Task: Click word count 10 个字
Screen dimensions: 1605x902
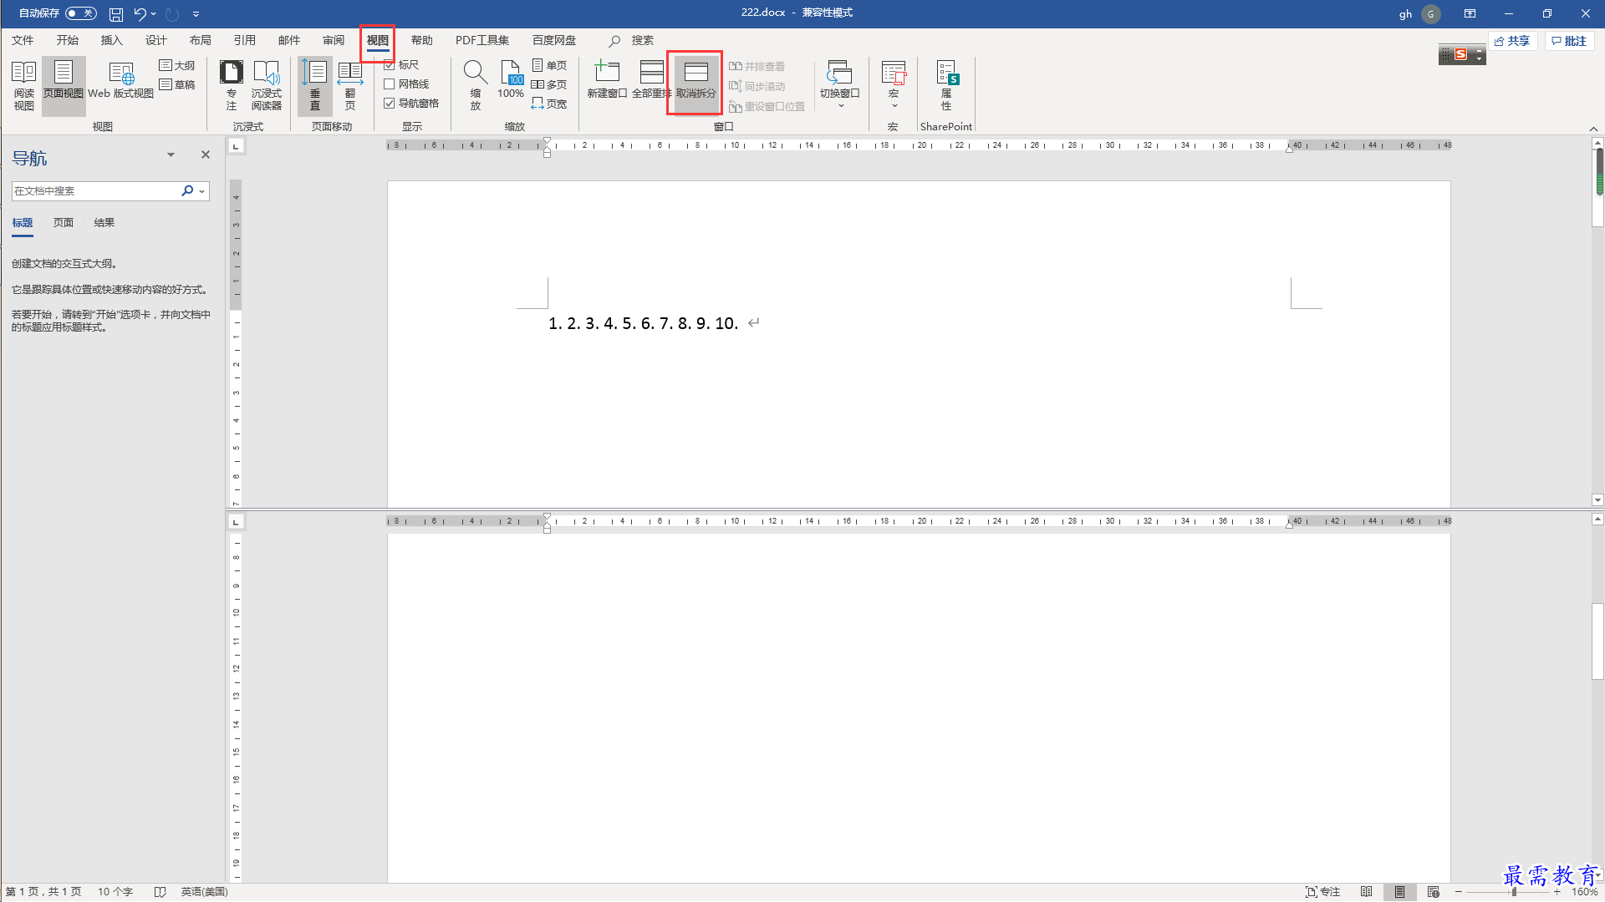Action: click(115, 892)
